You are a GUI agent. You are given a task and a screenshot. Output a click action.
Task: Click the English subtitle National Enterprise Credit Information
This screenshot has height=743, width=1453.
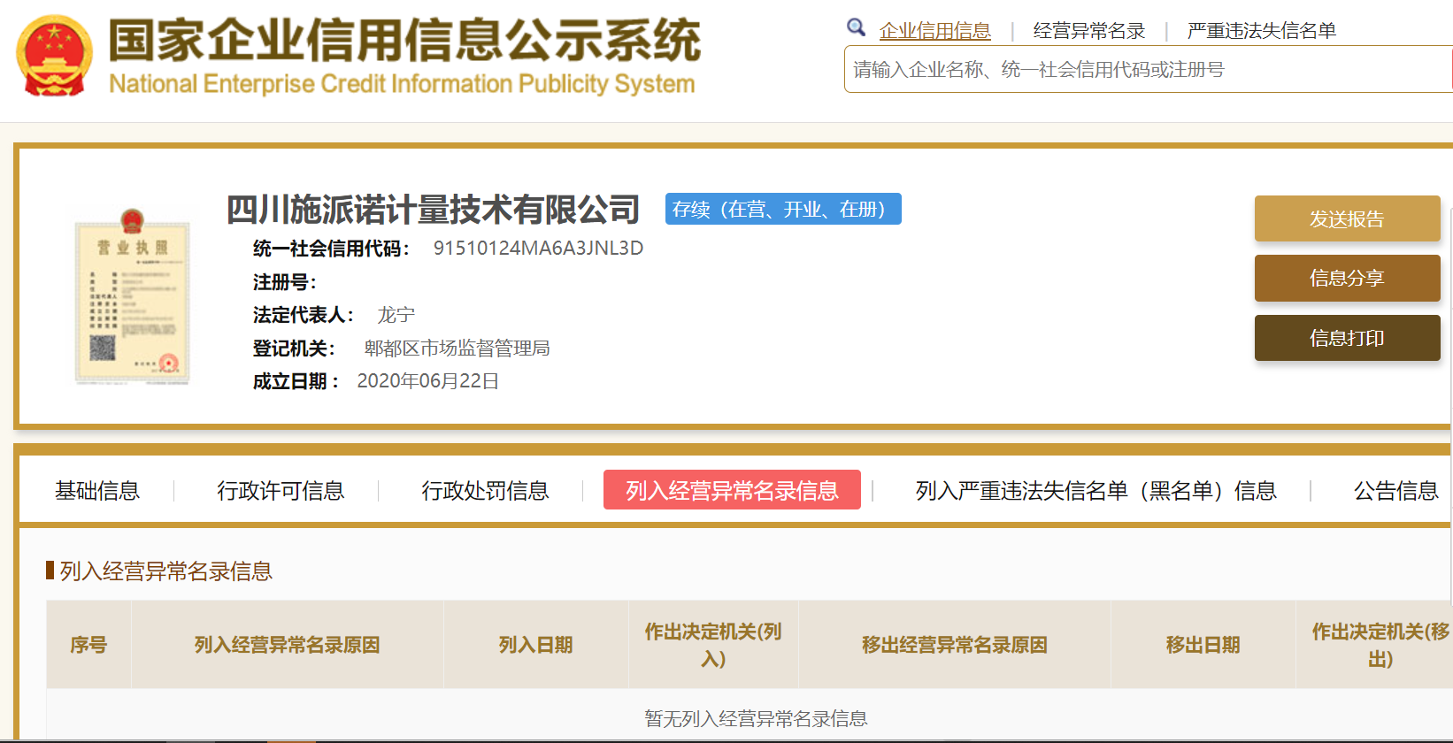tap(402, 84)
